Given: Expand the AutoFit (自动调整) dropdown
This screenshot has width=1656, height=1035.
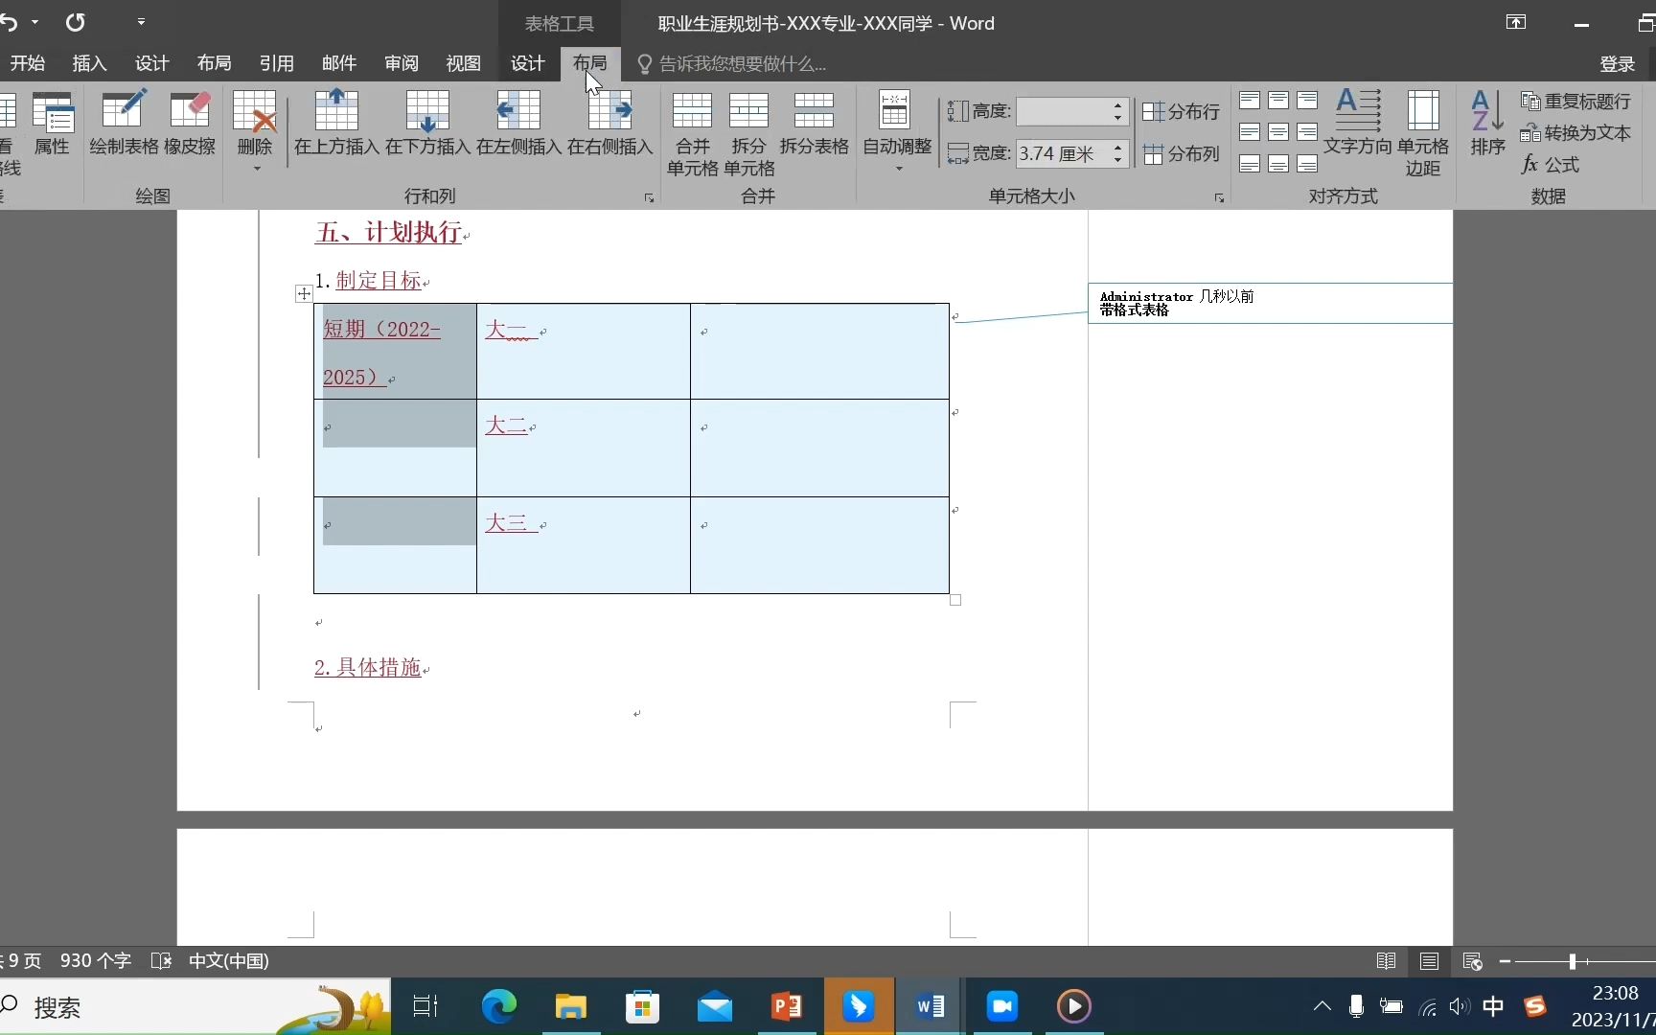Looking at the screenshot, I should tap(898, 169).
